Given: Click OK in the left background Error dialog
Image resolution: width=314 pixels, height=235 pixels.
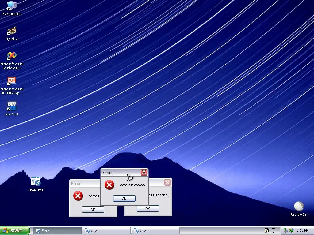Looking at the screenshot, I should pyautogui.click(x=93, y=209).
